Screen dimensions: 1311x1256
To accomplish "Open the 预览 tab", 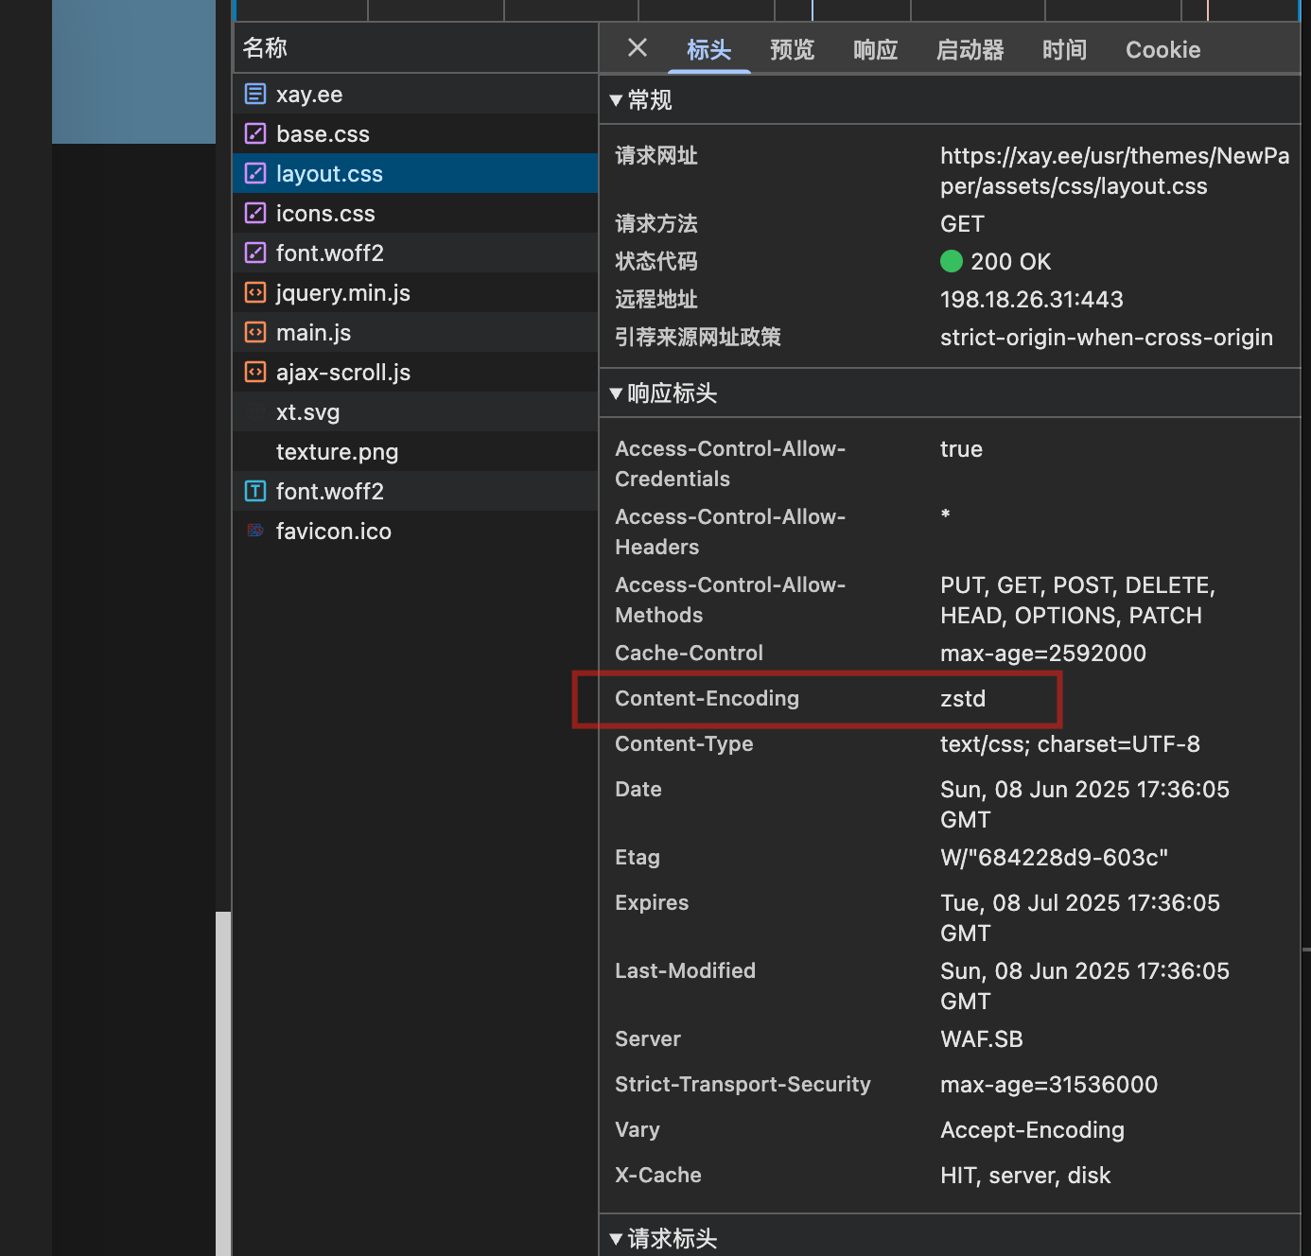I will pyautogui.click(x=793, y=50).
